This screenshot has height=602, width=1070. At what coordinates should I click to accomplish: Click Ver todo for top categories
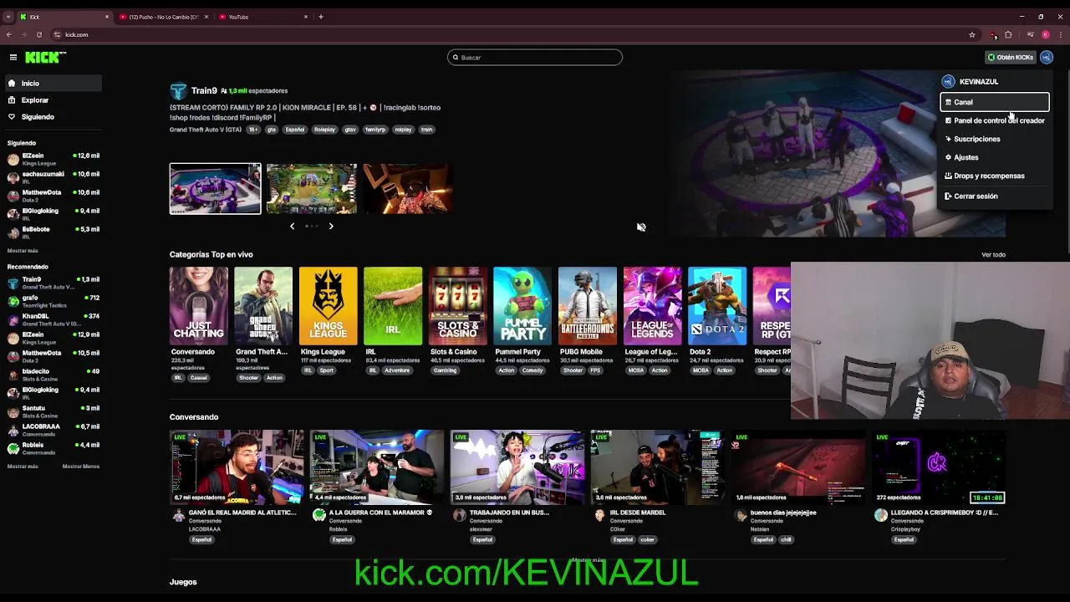click(x=993, y=254)
